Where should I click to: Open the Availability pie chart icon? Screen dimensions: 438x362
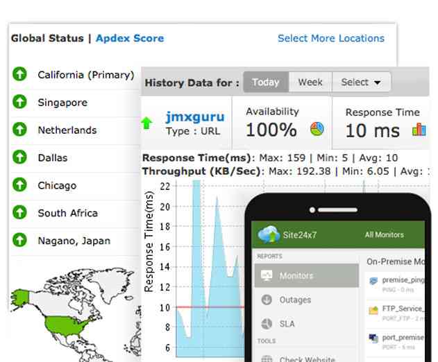click(x=317, y=129)
